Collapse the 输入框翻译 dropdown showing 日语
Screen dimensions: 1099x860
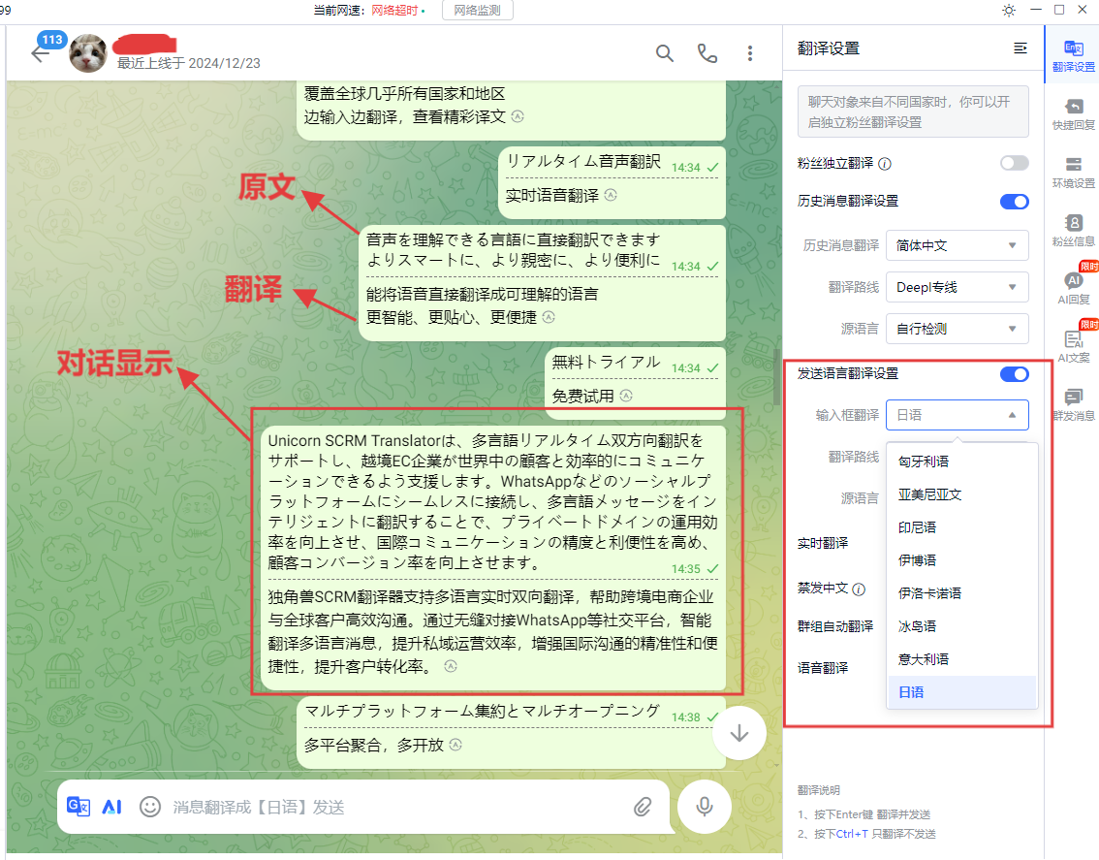pyautogui.click(x=958, y=415)
